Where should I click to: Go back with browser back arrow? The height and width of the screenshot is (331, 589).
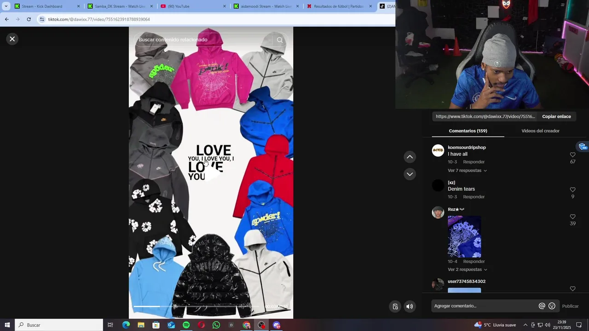[x=6, y=19]
